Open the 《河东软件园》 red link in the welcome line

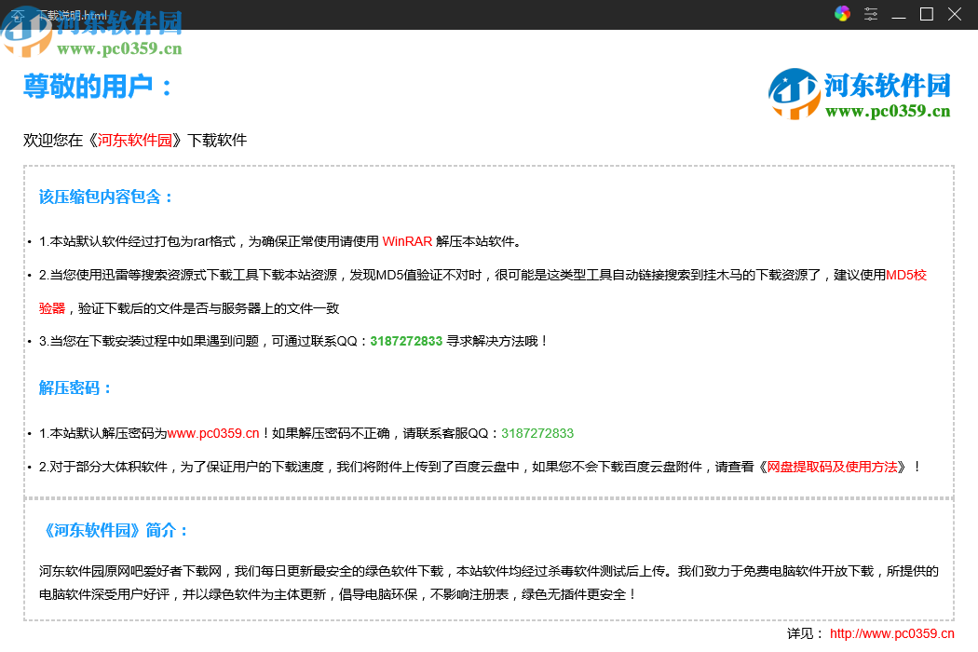point(132,140)
